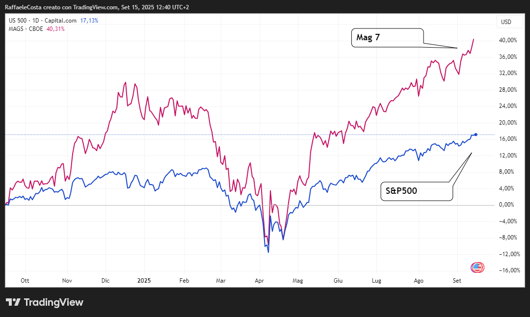Click the Giu date label
530x317 pixels.
pyautogui.click(x=338, y=281)
